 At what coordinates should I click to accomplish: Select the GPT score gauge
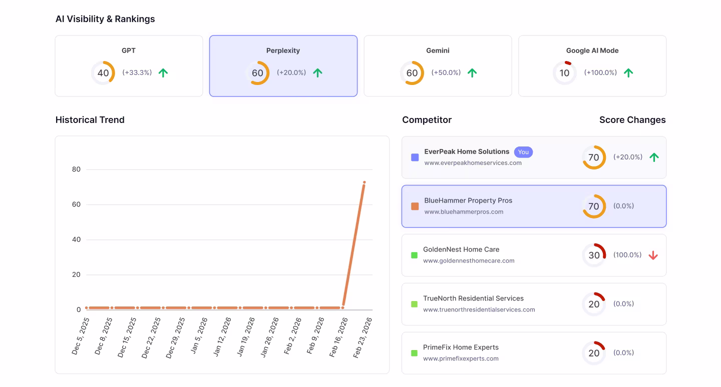coord(103,72)
